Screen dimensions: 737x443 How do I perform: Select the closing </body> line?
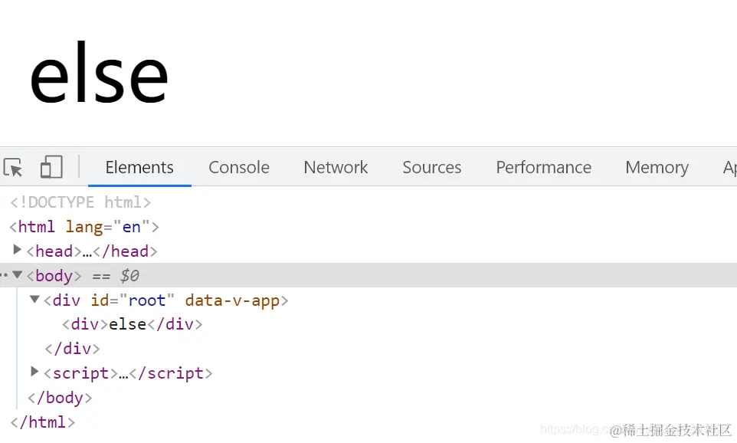click(x=60, y=398)
